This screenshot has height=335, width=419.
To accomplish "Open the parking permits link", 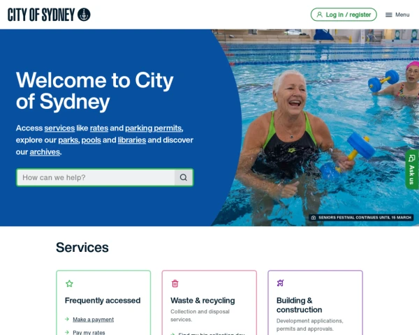I will click(154, 128).
